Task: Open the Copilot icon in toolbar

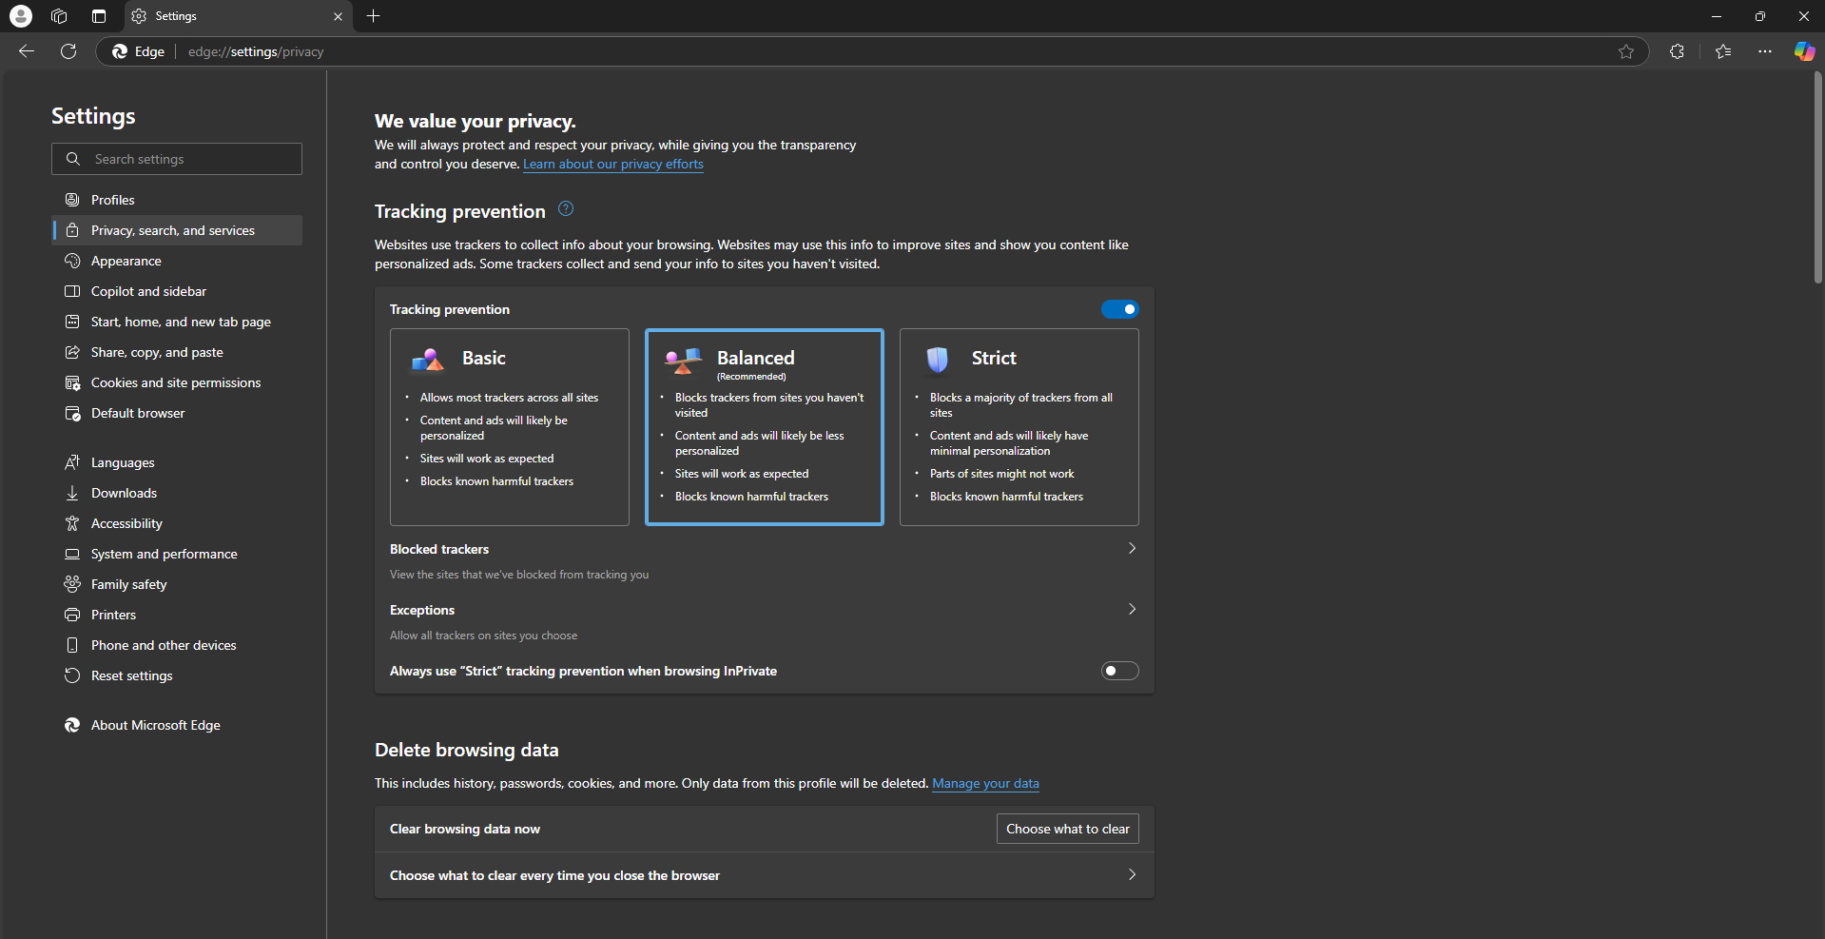Action: 1804,51
